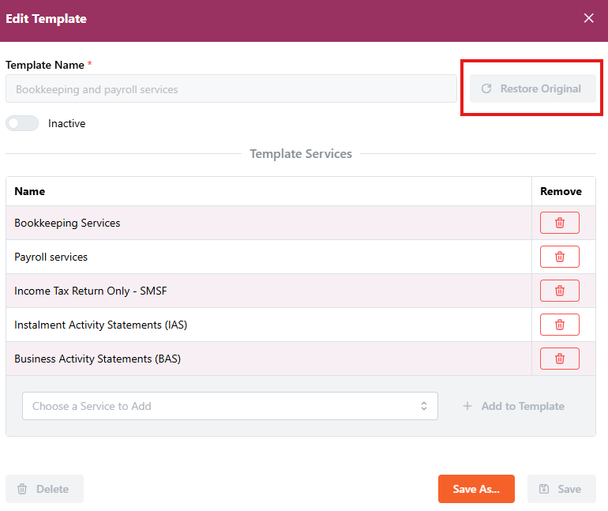Click the Name column header
Image resolution: width=608 pixels, height=511 pixels.
30,191
